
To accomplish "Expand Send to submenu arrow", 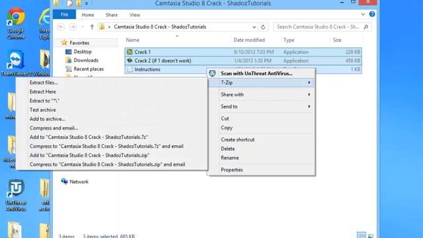I will [309, 106].
